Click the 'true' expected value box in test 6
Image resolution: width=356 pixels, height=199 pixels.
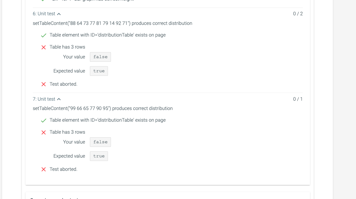[x=99, y=71]
